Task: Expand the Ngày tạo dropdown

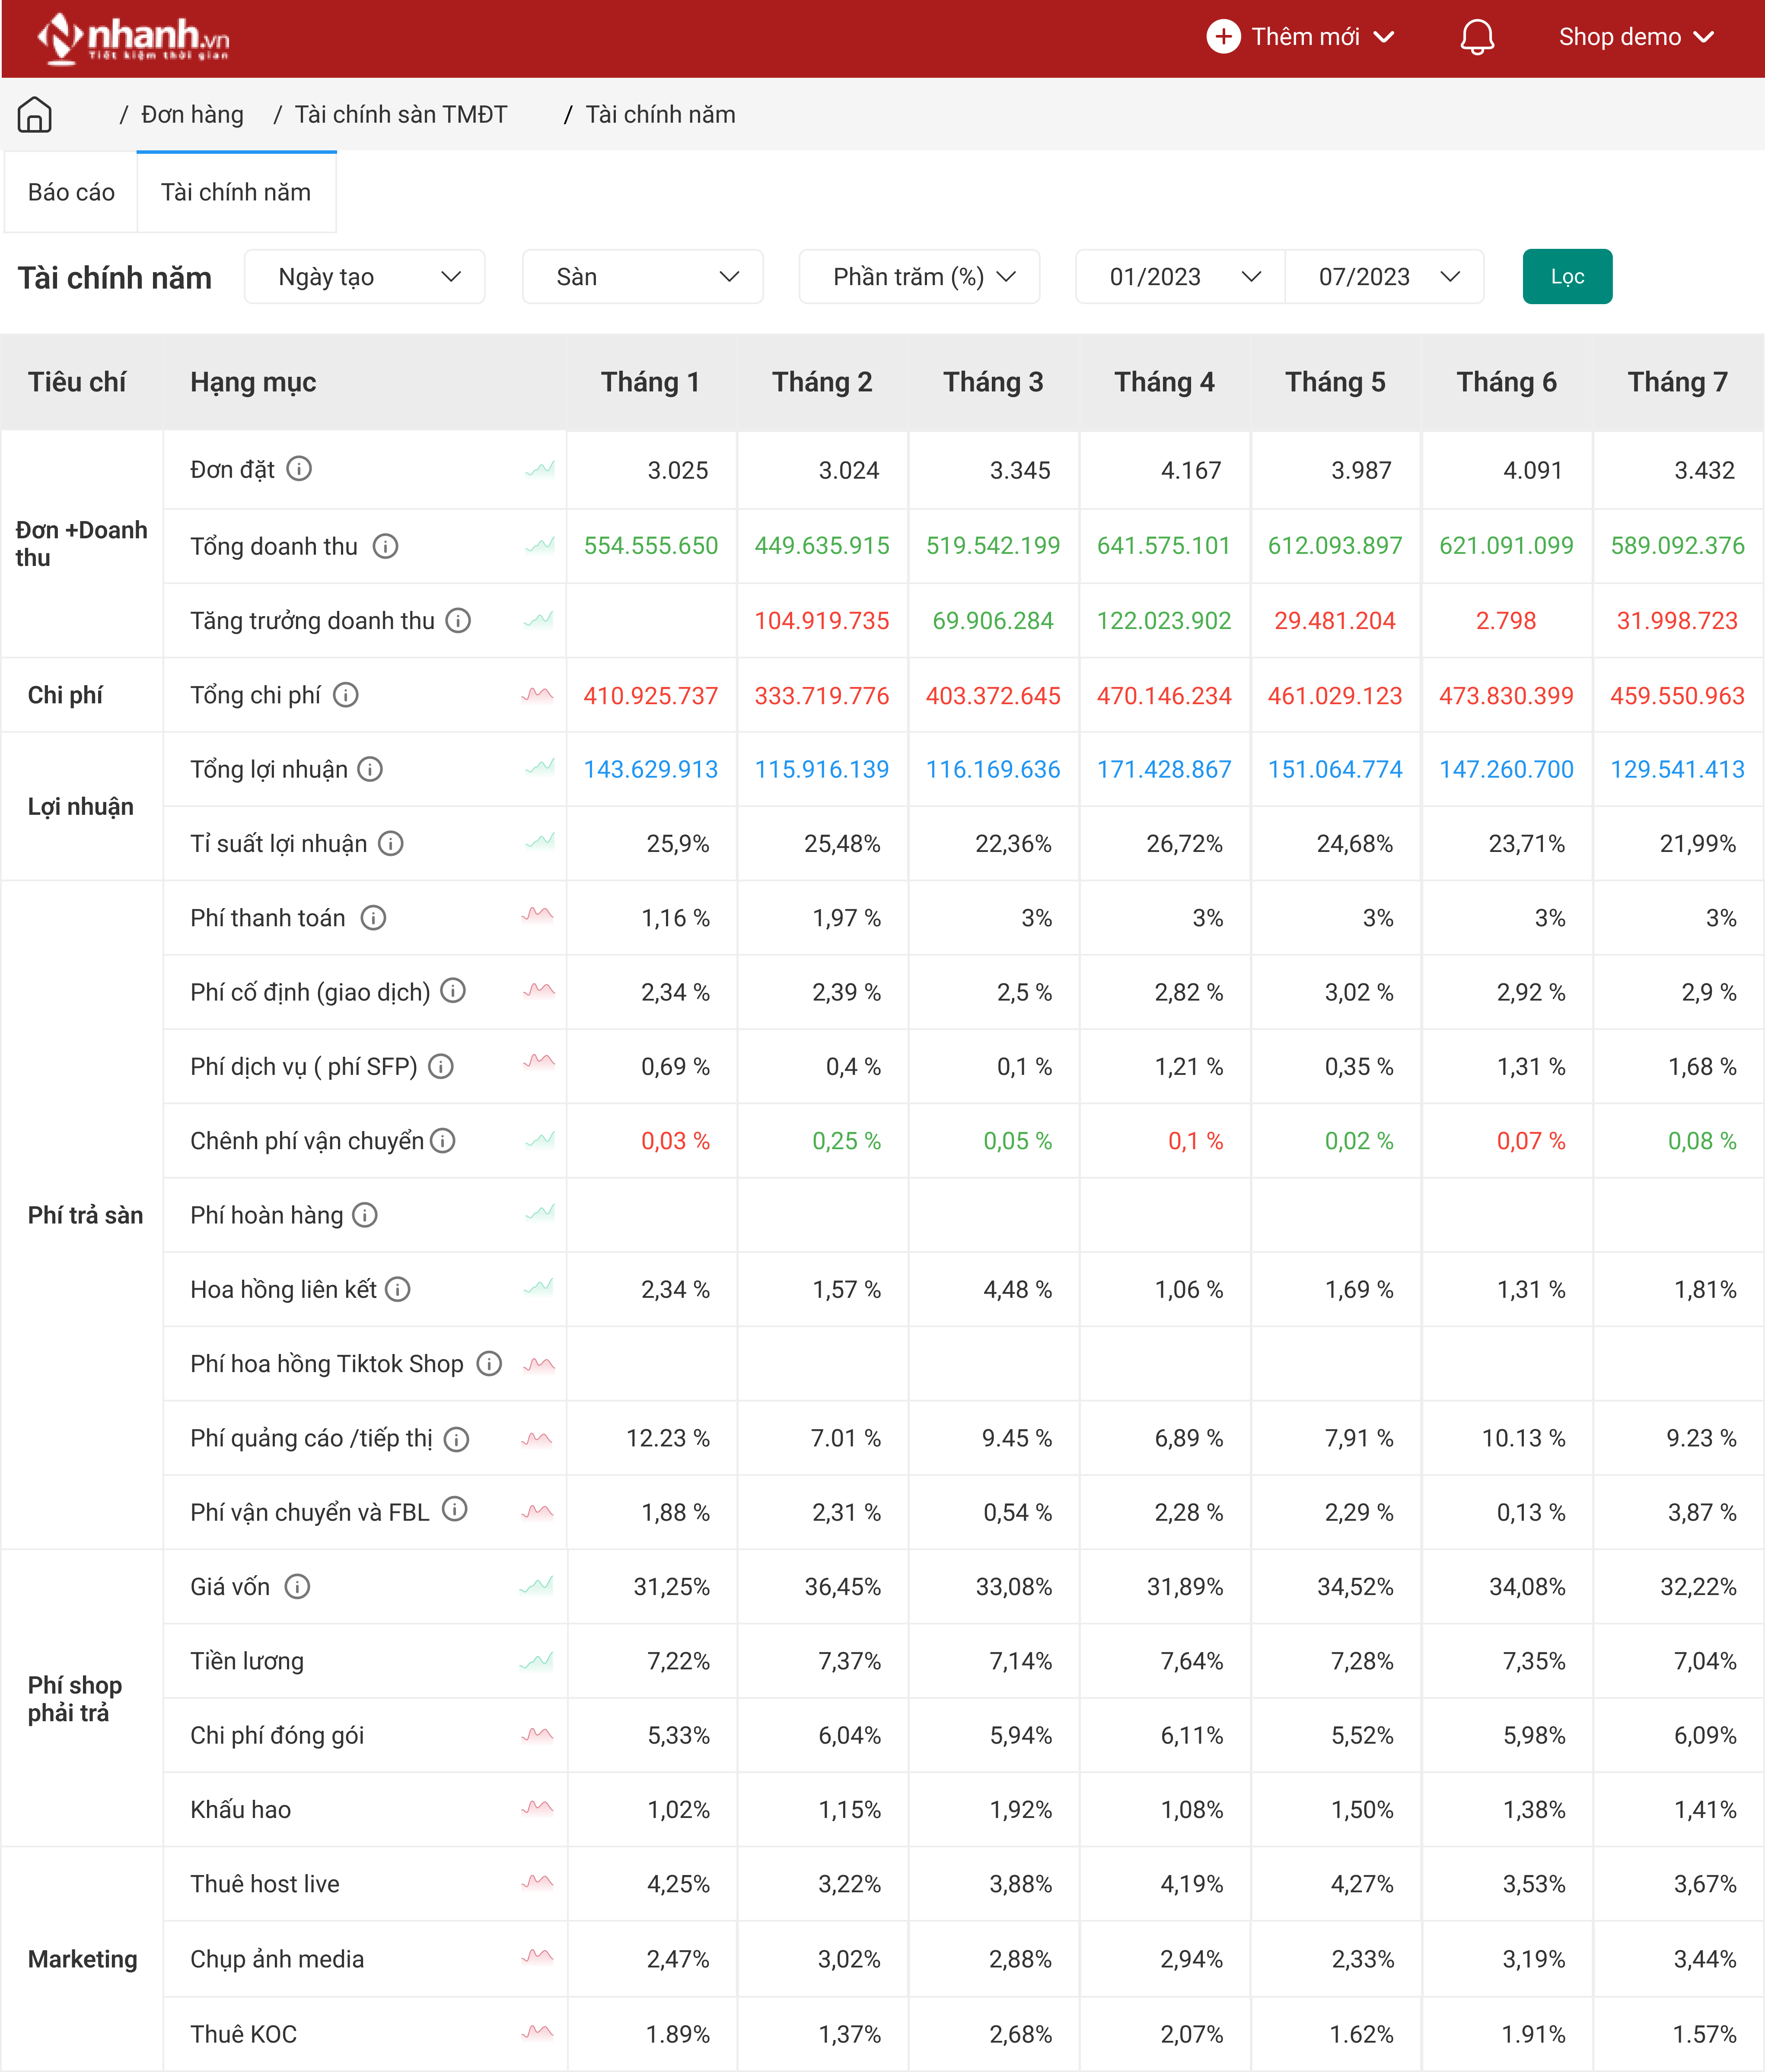Action: pos(365,276)
